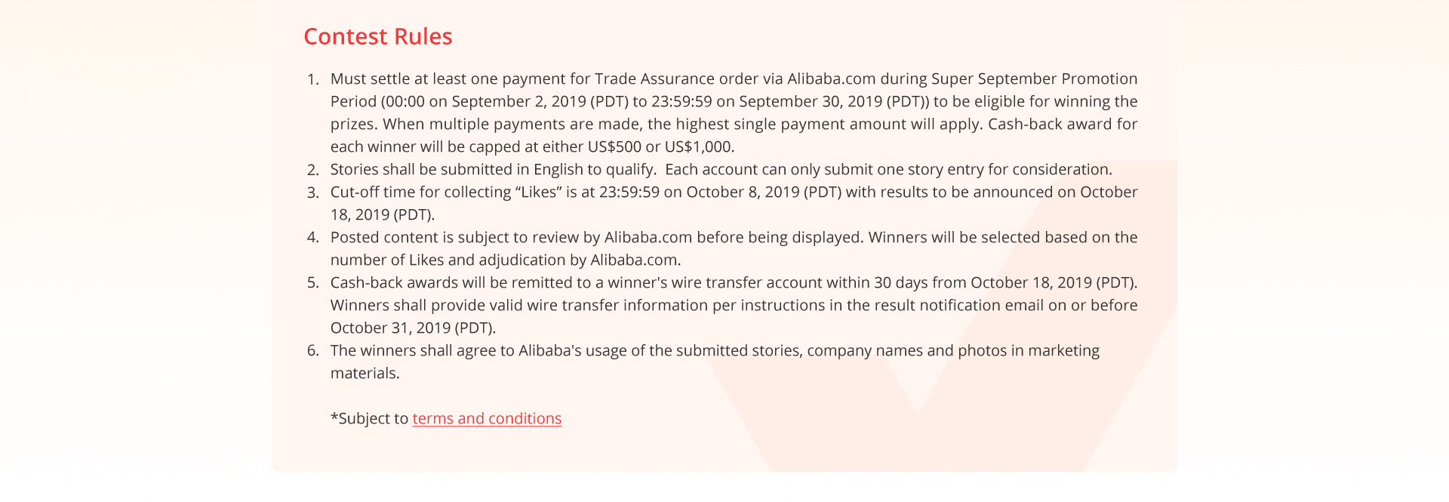Click the list number 6 marker
The width and height of the screenshot is (1449, 502).
pyautogui.click(x=313, y=351)
